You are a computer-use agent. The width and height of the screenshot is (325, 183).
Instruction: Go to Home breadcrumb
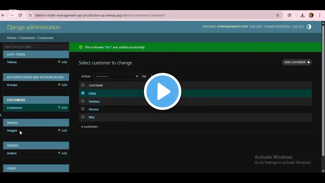[x=12, y=38]
